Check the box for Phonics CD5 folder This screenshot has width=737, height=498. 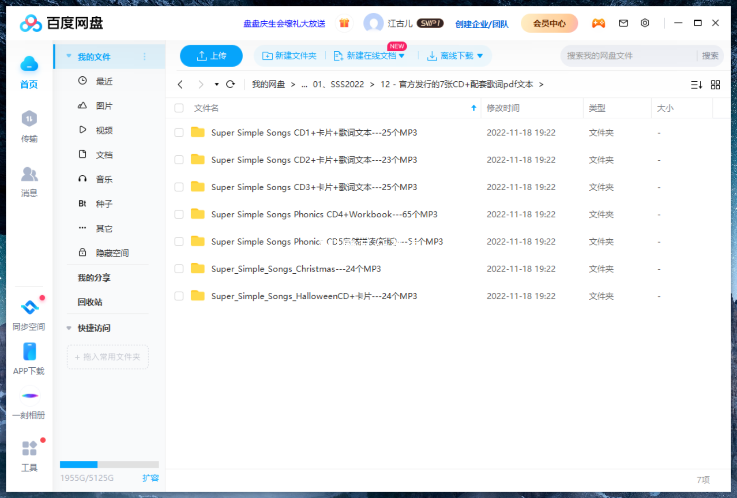[179, 242]
